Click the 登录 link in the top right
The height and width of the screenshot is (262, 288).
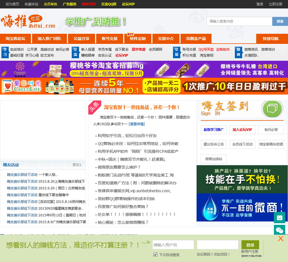coord(260,4)
